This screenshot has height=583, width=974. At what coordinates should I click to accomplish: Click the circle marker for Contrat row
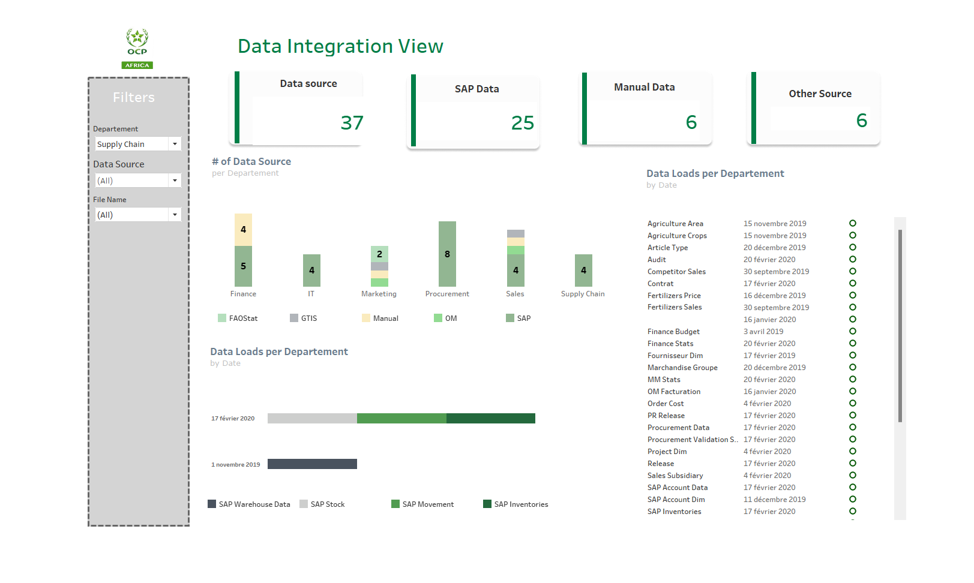(853, 283)
